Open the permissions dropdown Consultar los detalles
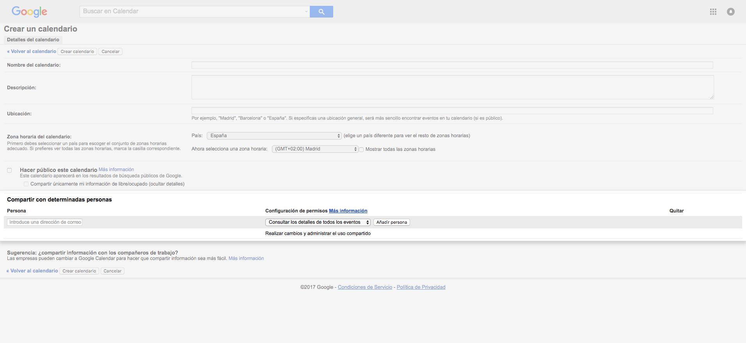Viewport: 746px width, 343px height. (x=318, y=222)
